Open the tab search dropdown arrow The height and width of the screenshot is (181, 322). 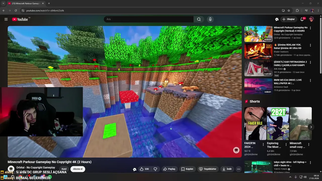(x=3, y=4)
